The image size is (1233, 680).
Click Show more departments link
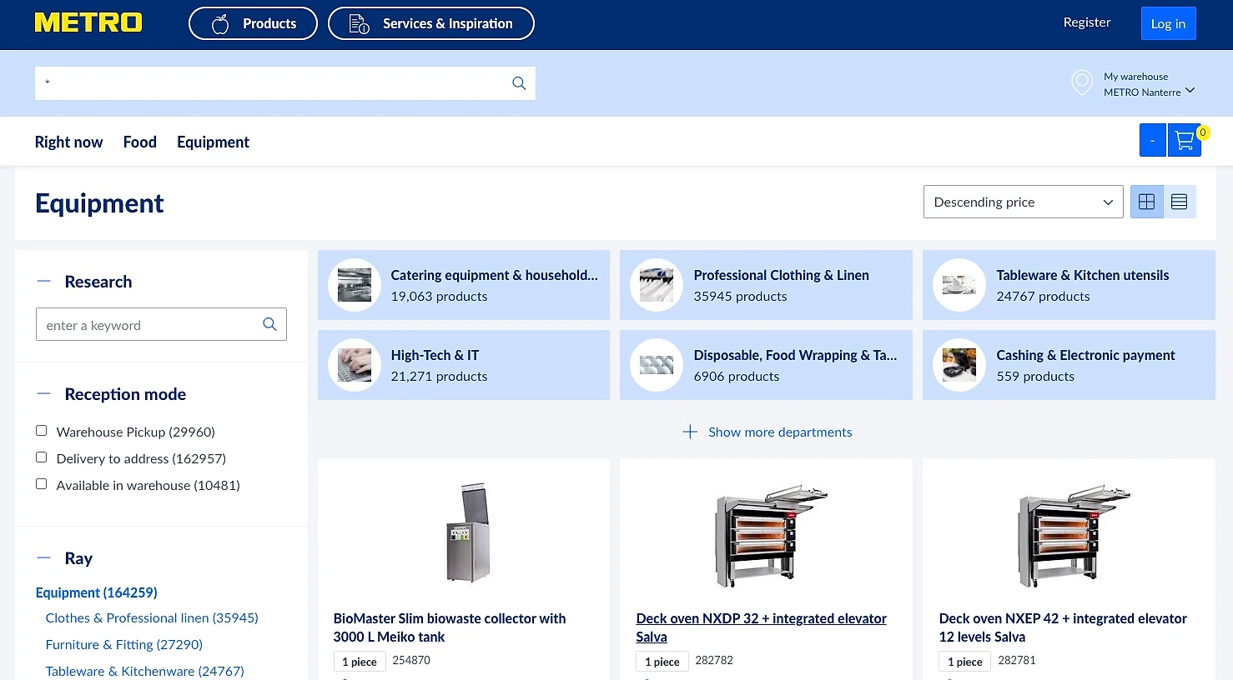point(780,432)
